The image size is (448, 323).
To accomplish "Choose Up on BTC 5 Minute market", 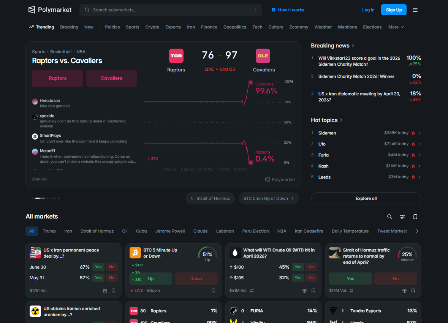I will (x=151, y=279).
